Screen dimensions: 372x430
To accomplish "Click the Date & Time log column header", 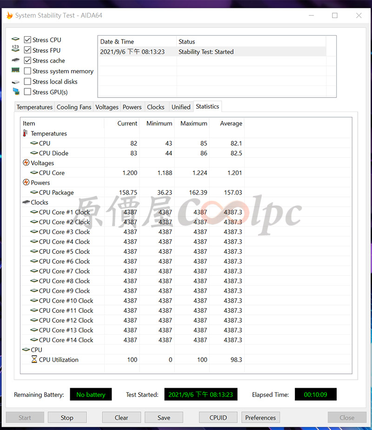I will pos(137,42).
